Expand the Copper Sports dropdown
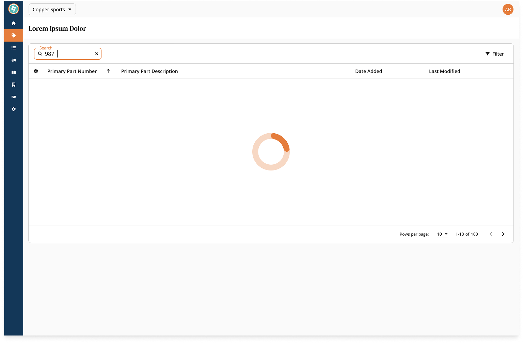Viewport: 523px width, 343px height. tap(52, 10)
